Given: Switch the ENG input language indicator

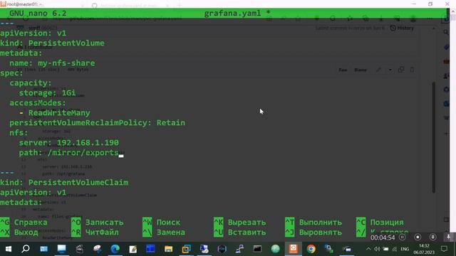Looking at the screenshot, I should click(x=405, y=249).
